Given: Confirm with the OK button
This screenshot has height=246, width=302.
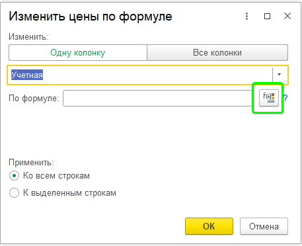Looking at the screenshot, I should (x=209, y=226).
